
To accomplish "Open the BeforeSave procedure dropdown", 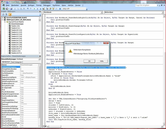I will (163, 12).
